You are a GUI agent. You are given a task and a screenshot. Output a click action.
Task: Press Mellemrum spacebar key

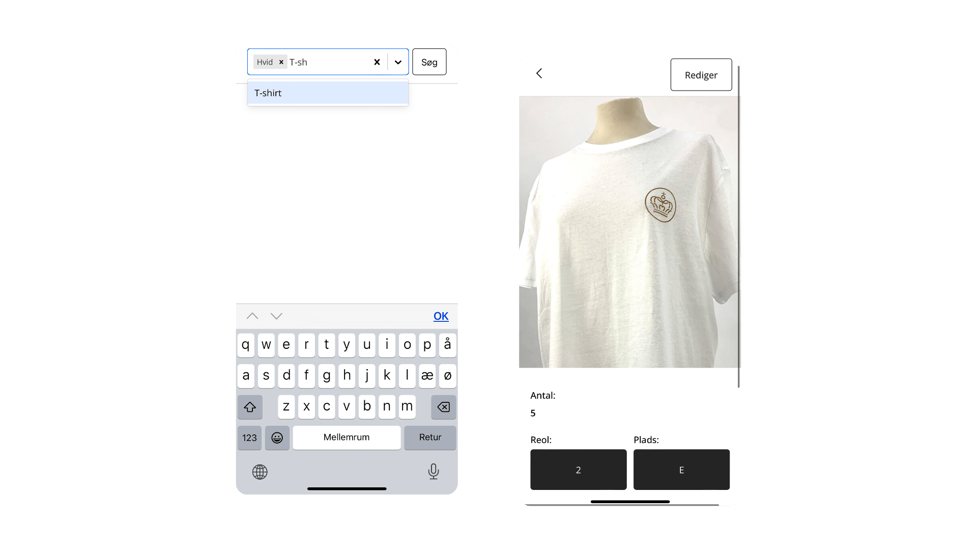tap(346, 437)
